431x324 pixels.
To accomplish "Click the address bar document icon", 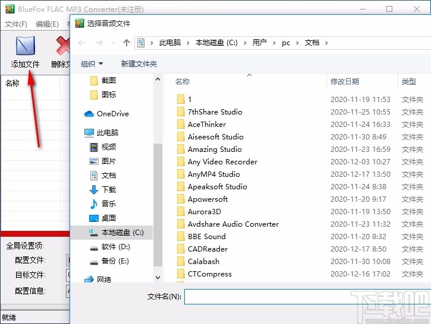I will (x=141, y=43).
